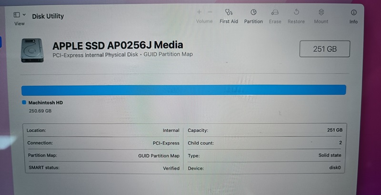Click the GUID Partition Map table value
Screen dimensions: 381x195
[159, 156]
